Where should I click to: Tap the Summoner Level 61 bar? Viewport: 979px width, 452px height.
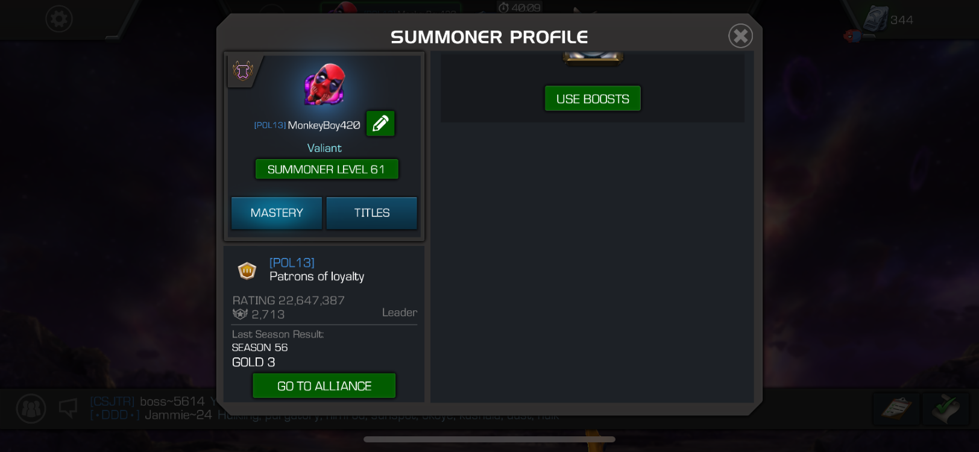pos(327,169)
